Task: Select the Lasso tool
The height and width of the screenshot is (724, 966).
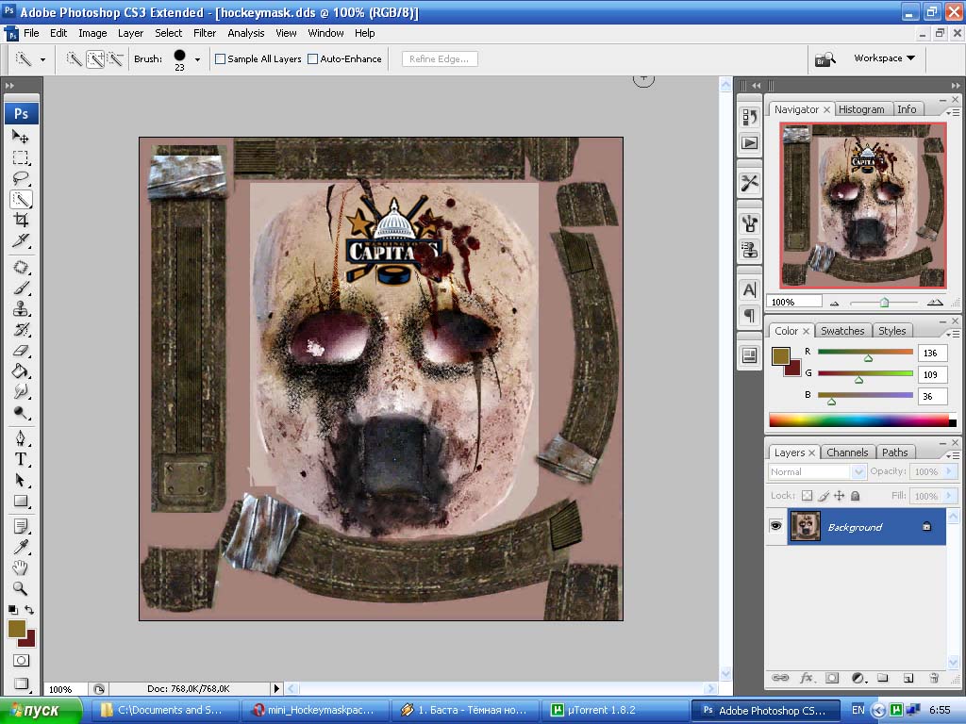Action: (21, 178)
